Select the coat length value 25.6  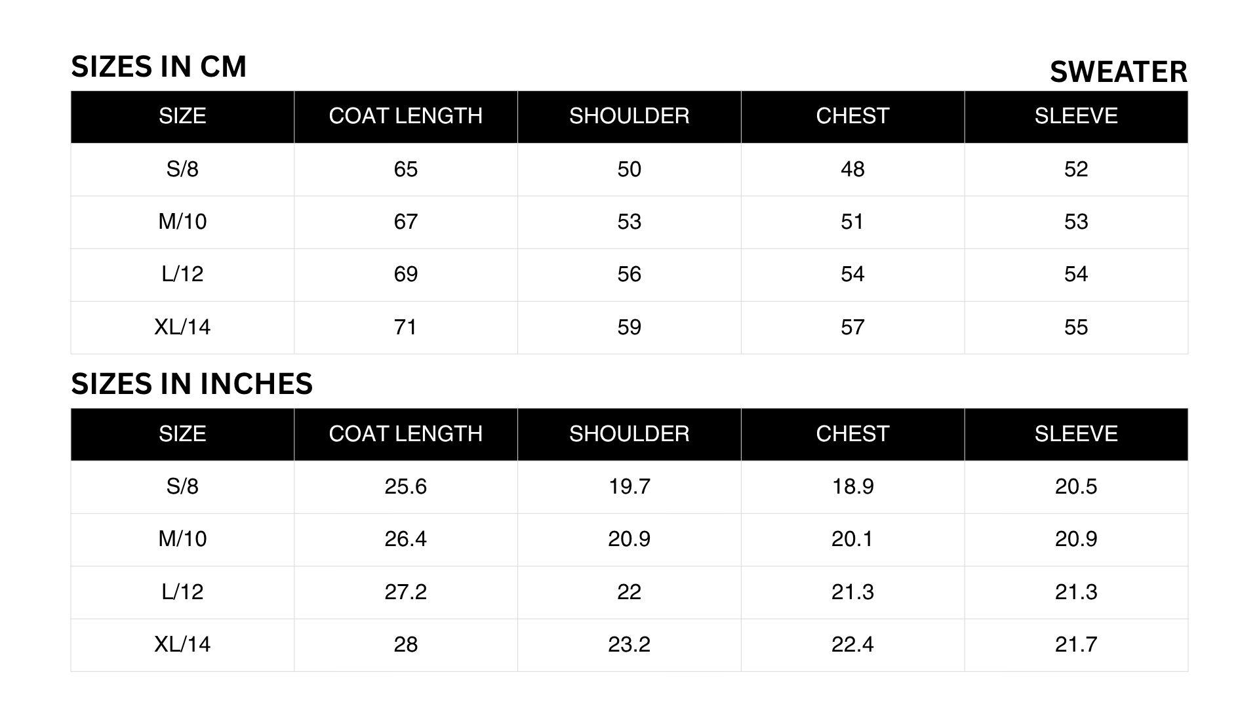point(405,486)
